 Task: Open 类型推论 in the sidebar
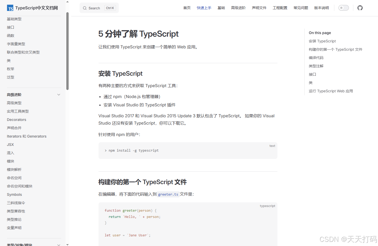coord(14,219)
